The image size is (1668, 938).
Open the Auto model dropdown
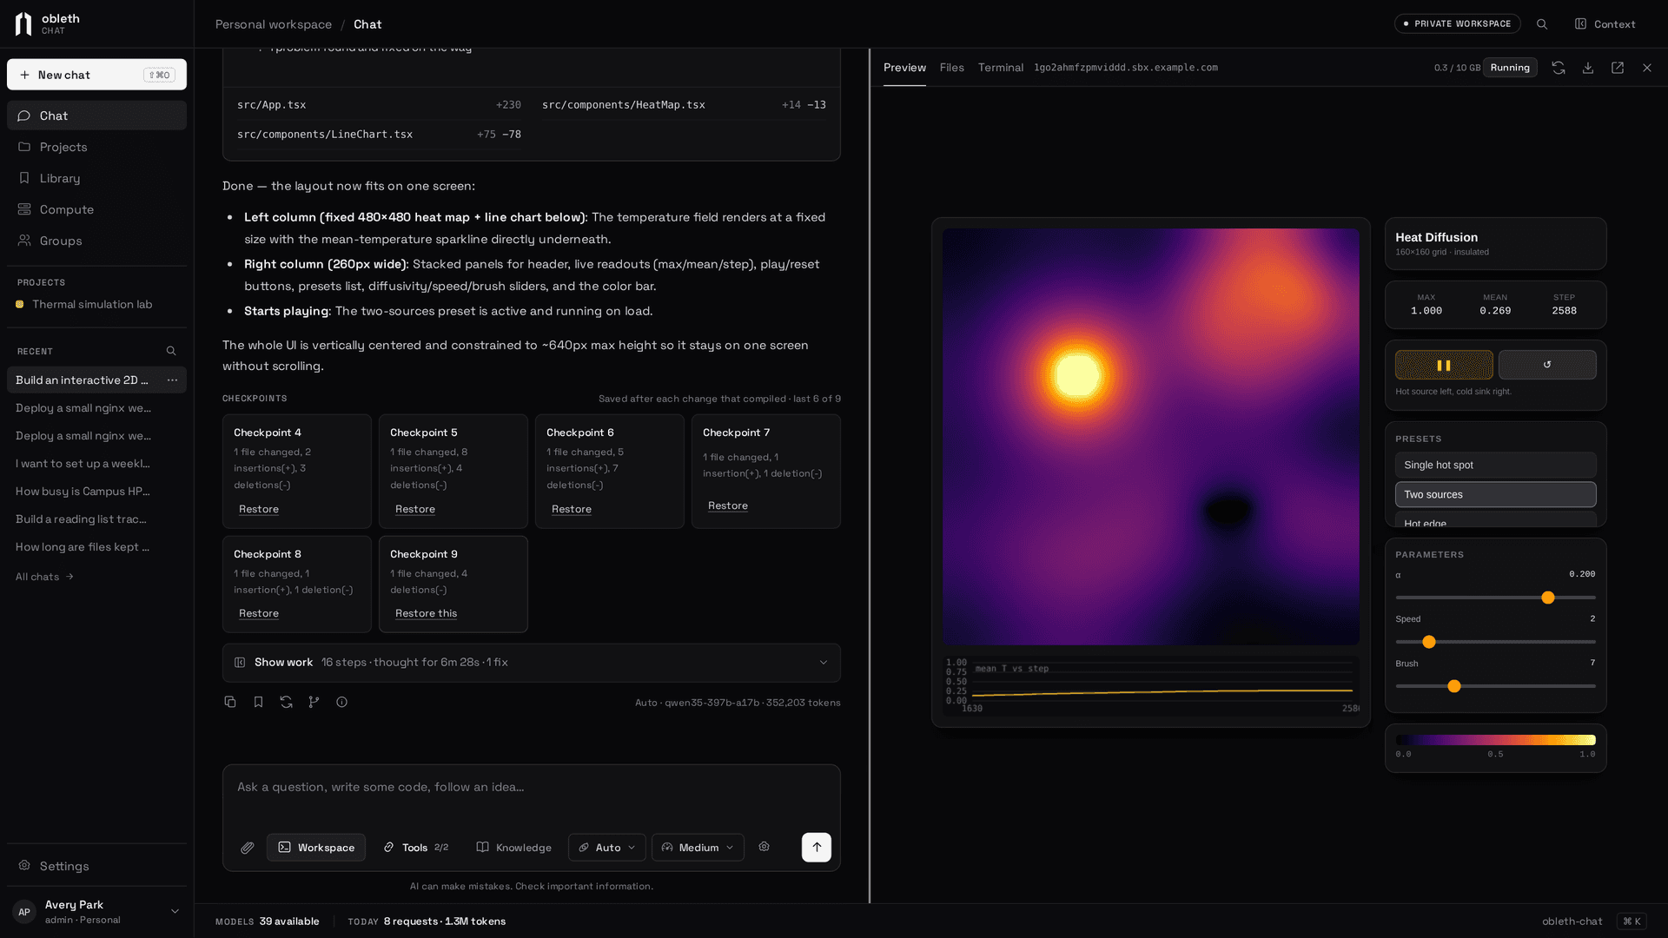pyautogui.click(x=607, y=848)
